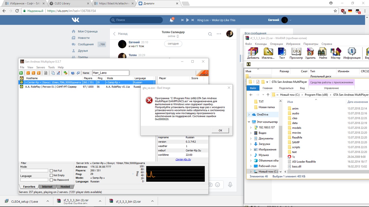Select the scripts folder in Explorer
This screenshot has width=369, height=207.
296,147
